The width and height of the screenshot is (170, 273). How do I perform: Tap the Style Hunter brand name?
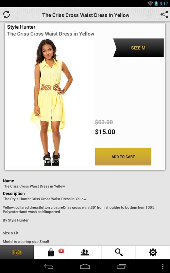coord(21,27)
